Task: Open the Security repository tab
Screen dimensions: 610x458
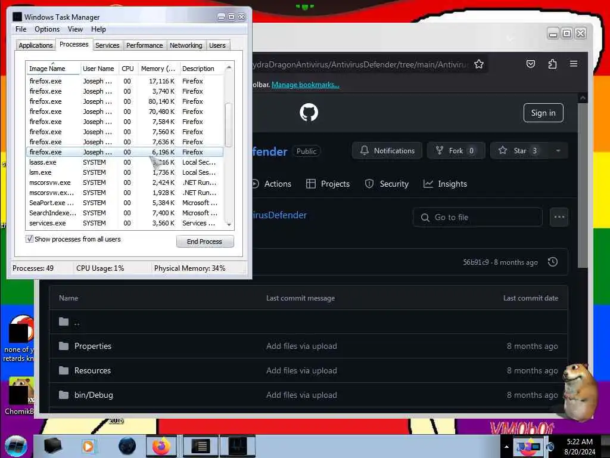Action: coord(387,184)
